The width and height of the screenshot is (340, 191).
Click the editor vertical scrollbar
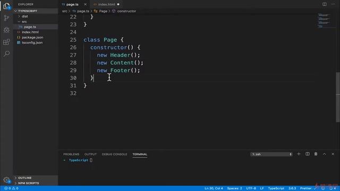[x=338, y=97]
